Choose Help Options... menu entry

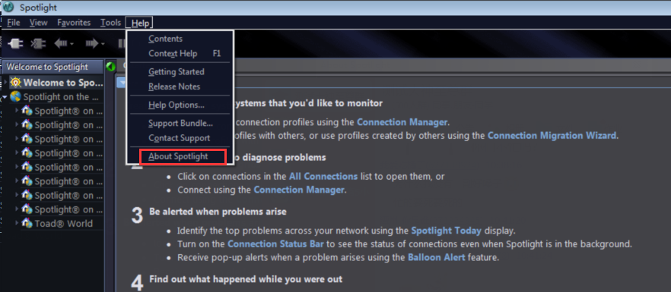(176, 105)
